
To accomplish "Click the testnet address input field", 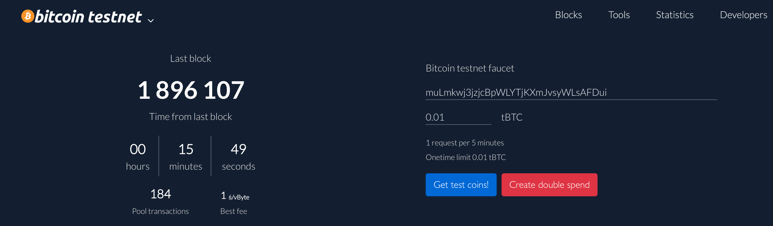I will (x=571, y=92).
